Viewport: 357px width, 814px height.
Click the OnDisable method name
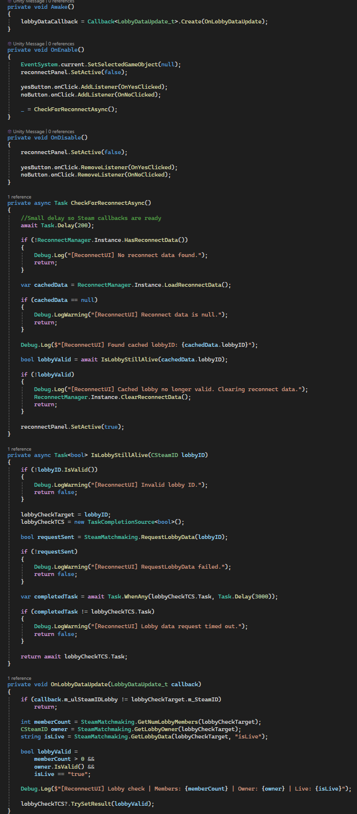pos(66,138)
